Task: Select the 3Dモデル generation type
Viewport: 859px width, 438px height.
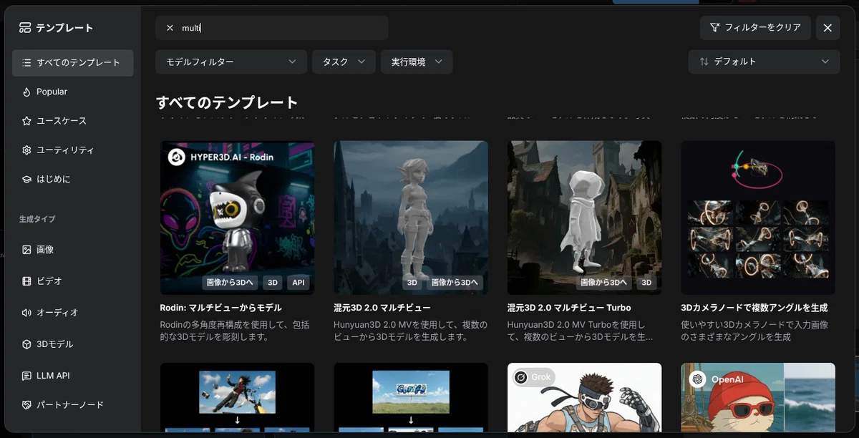Action: pyautogui.click(x=72, y=344)
